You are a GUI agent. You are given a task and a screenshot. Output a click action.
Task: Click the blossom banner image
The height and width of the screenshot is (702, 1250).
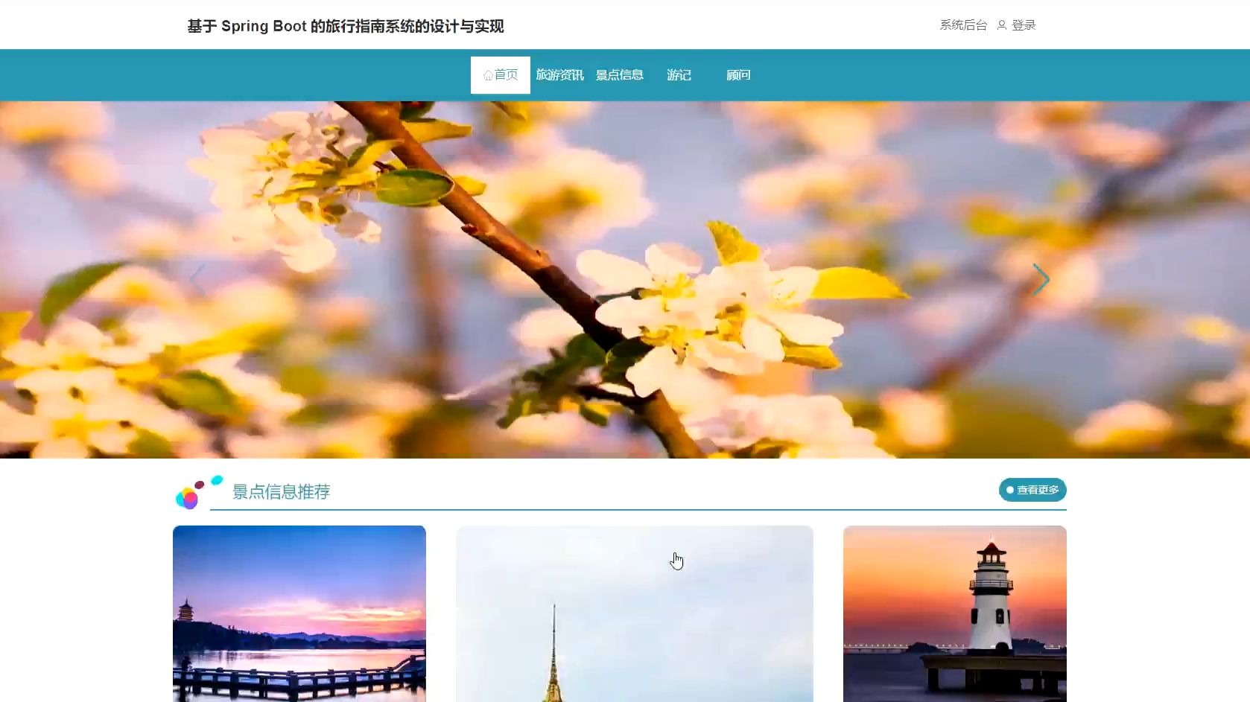(x=625, y=280)
